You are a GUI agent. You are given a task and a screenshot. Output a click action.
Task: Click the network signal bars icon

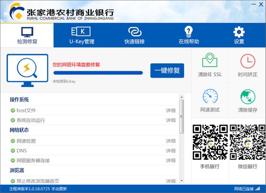click(x=258, y=189)
